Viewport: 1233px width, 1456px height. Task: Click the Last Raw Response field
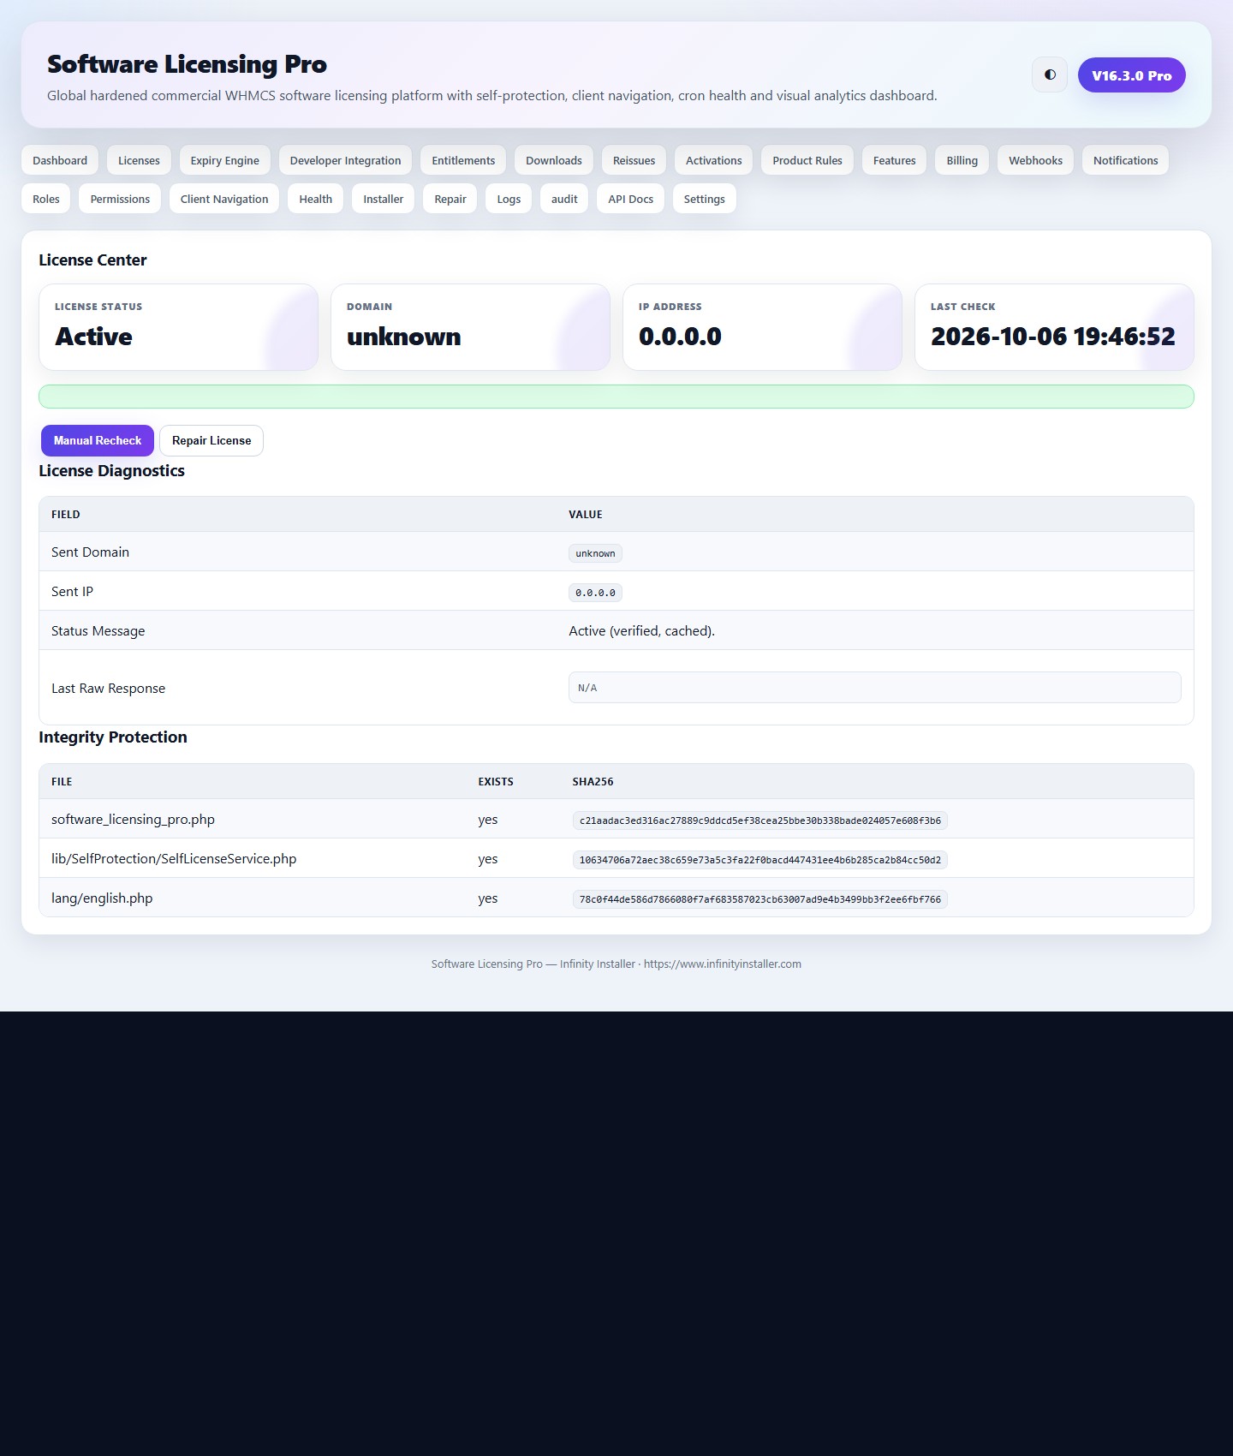tap(875, 688)
